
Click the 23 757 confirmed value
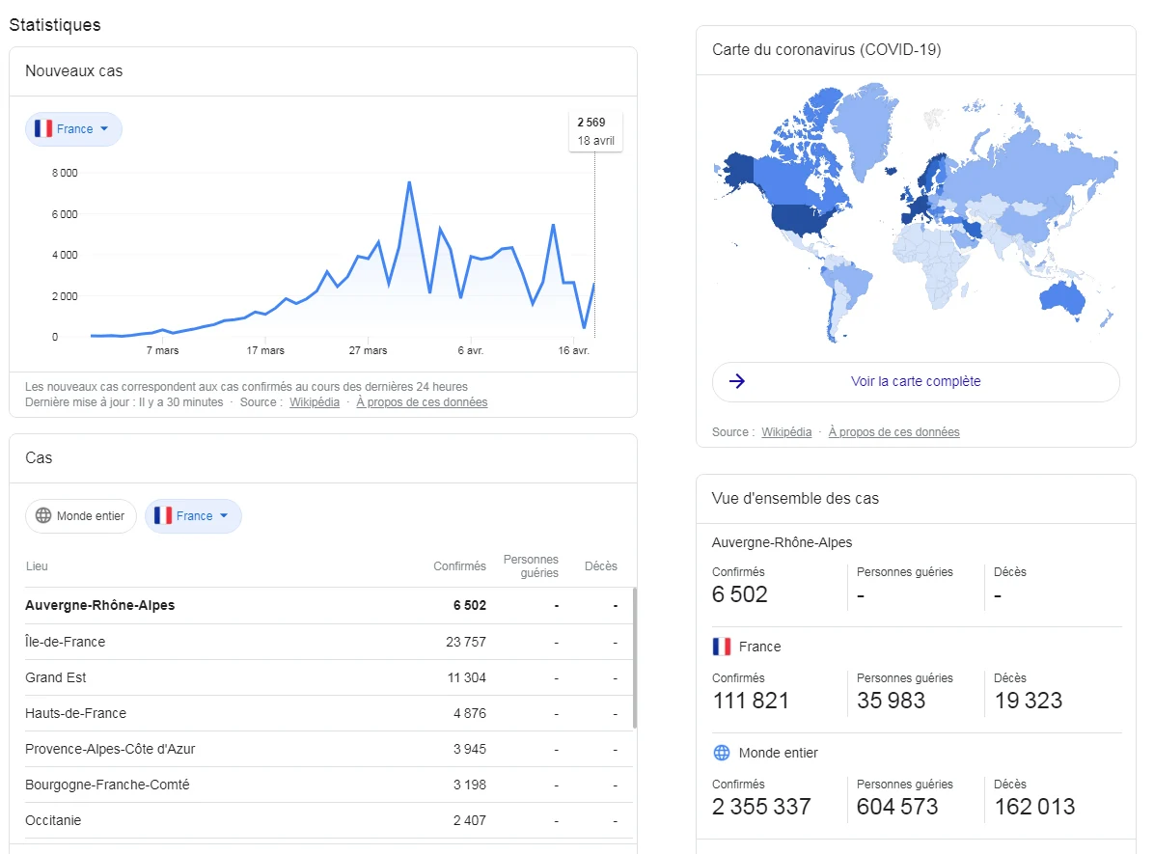[x=466, y=642]
